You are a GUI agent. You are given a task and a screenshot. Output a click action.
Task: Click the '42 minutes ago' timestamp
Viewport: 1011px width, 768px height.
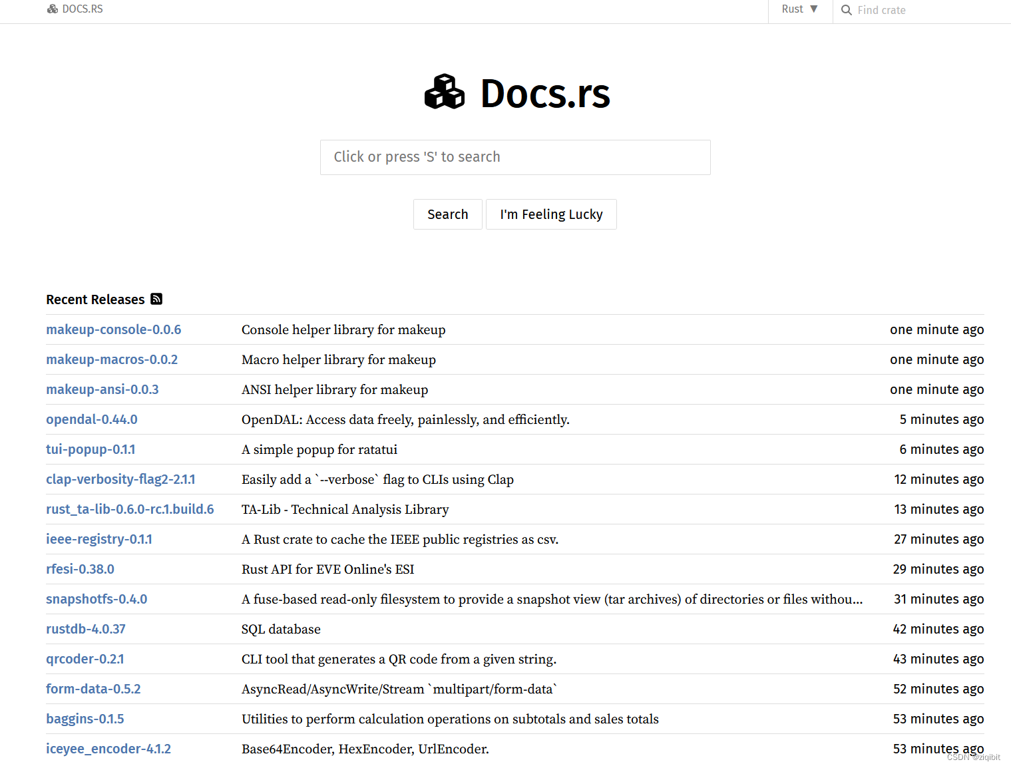point(938,629)
